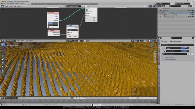Select the Ocean object row in the Outliner
Viewport: 195px width, 109px height.
176,15
